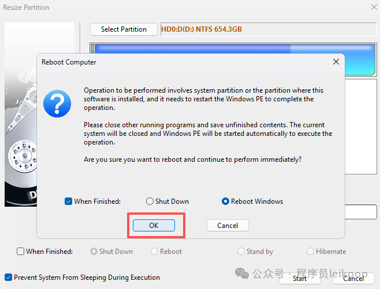Select the Reboot Windows radio button
Screen dimensions: 380x289
click(226, 201)
